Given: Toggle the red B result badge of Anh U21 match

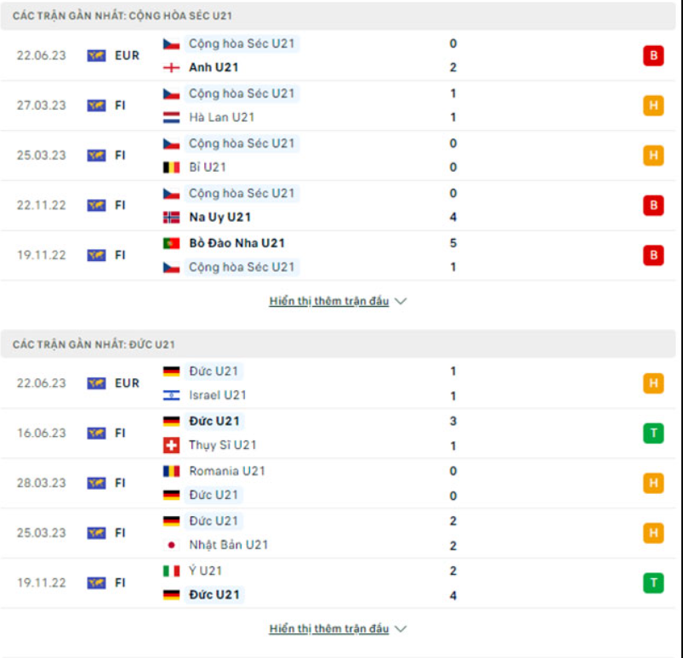Looking at the screenshot, I should coord(652,53).
